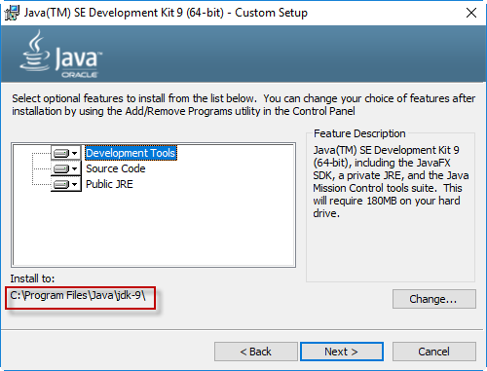This screenshot has width=487, height=371.
Task: Go back with the < Back button
Action: (256, 352)
